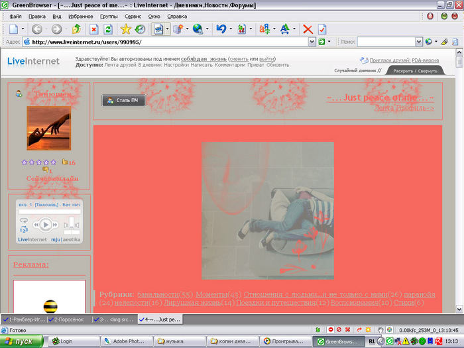Open Windows Start button пуск
Viewport: 464px width, 348px height.
coord(21,341)
